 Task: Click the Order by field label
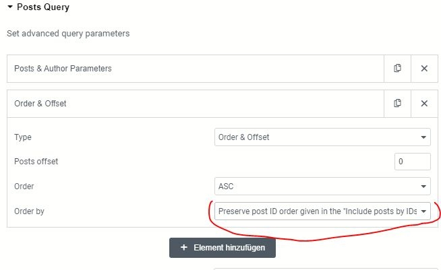point(29,211)
